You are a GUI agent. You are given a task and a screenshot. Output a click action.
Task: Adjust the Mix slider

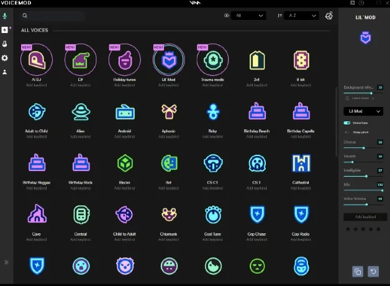pyautogui.click(x=363, y=190)
